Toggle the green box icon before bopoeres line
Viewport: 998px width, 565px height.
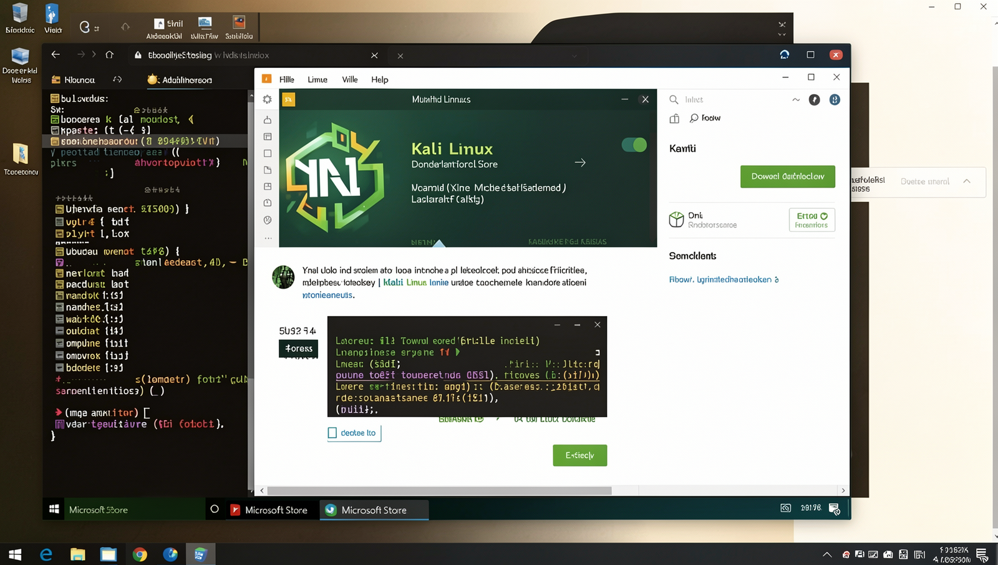[x=55, y=119]
